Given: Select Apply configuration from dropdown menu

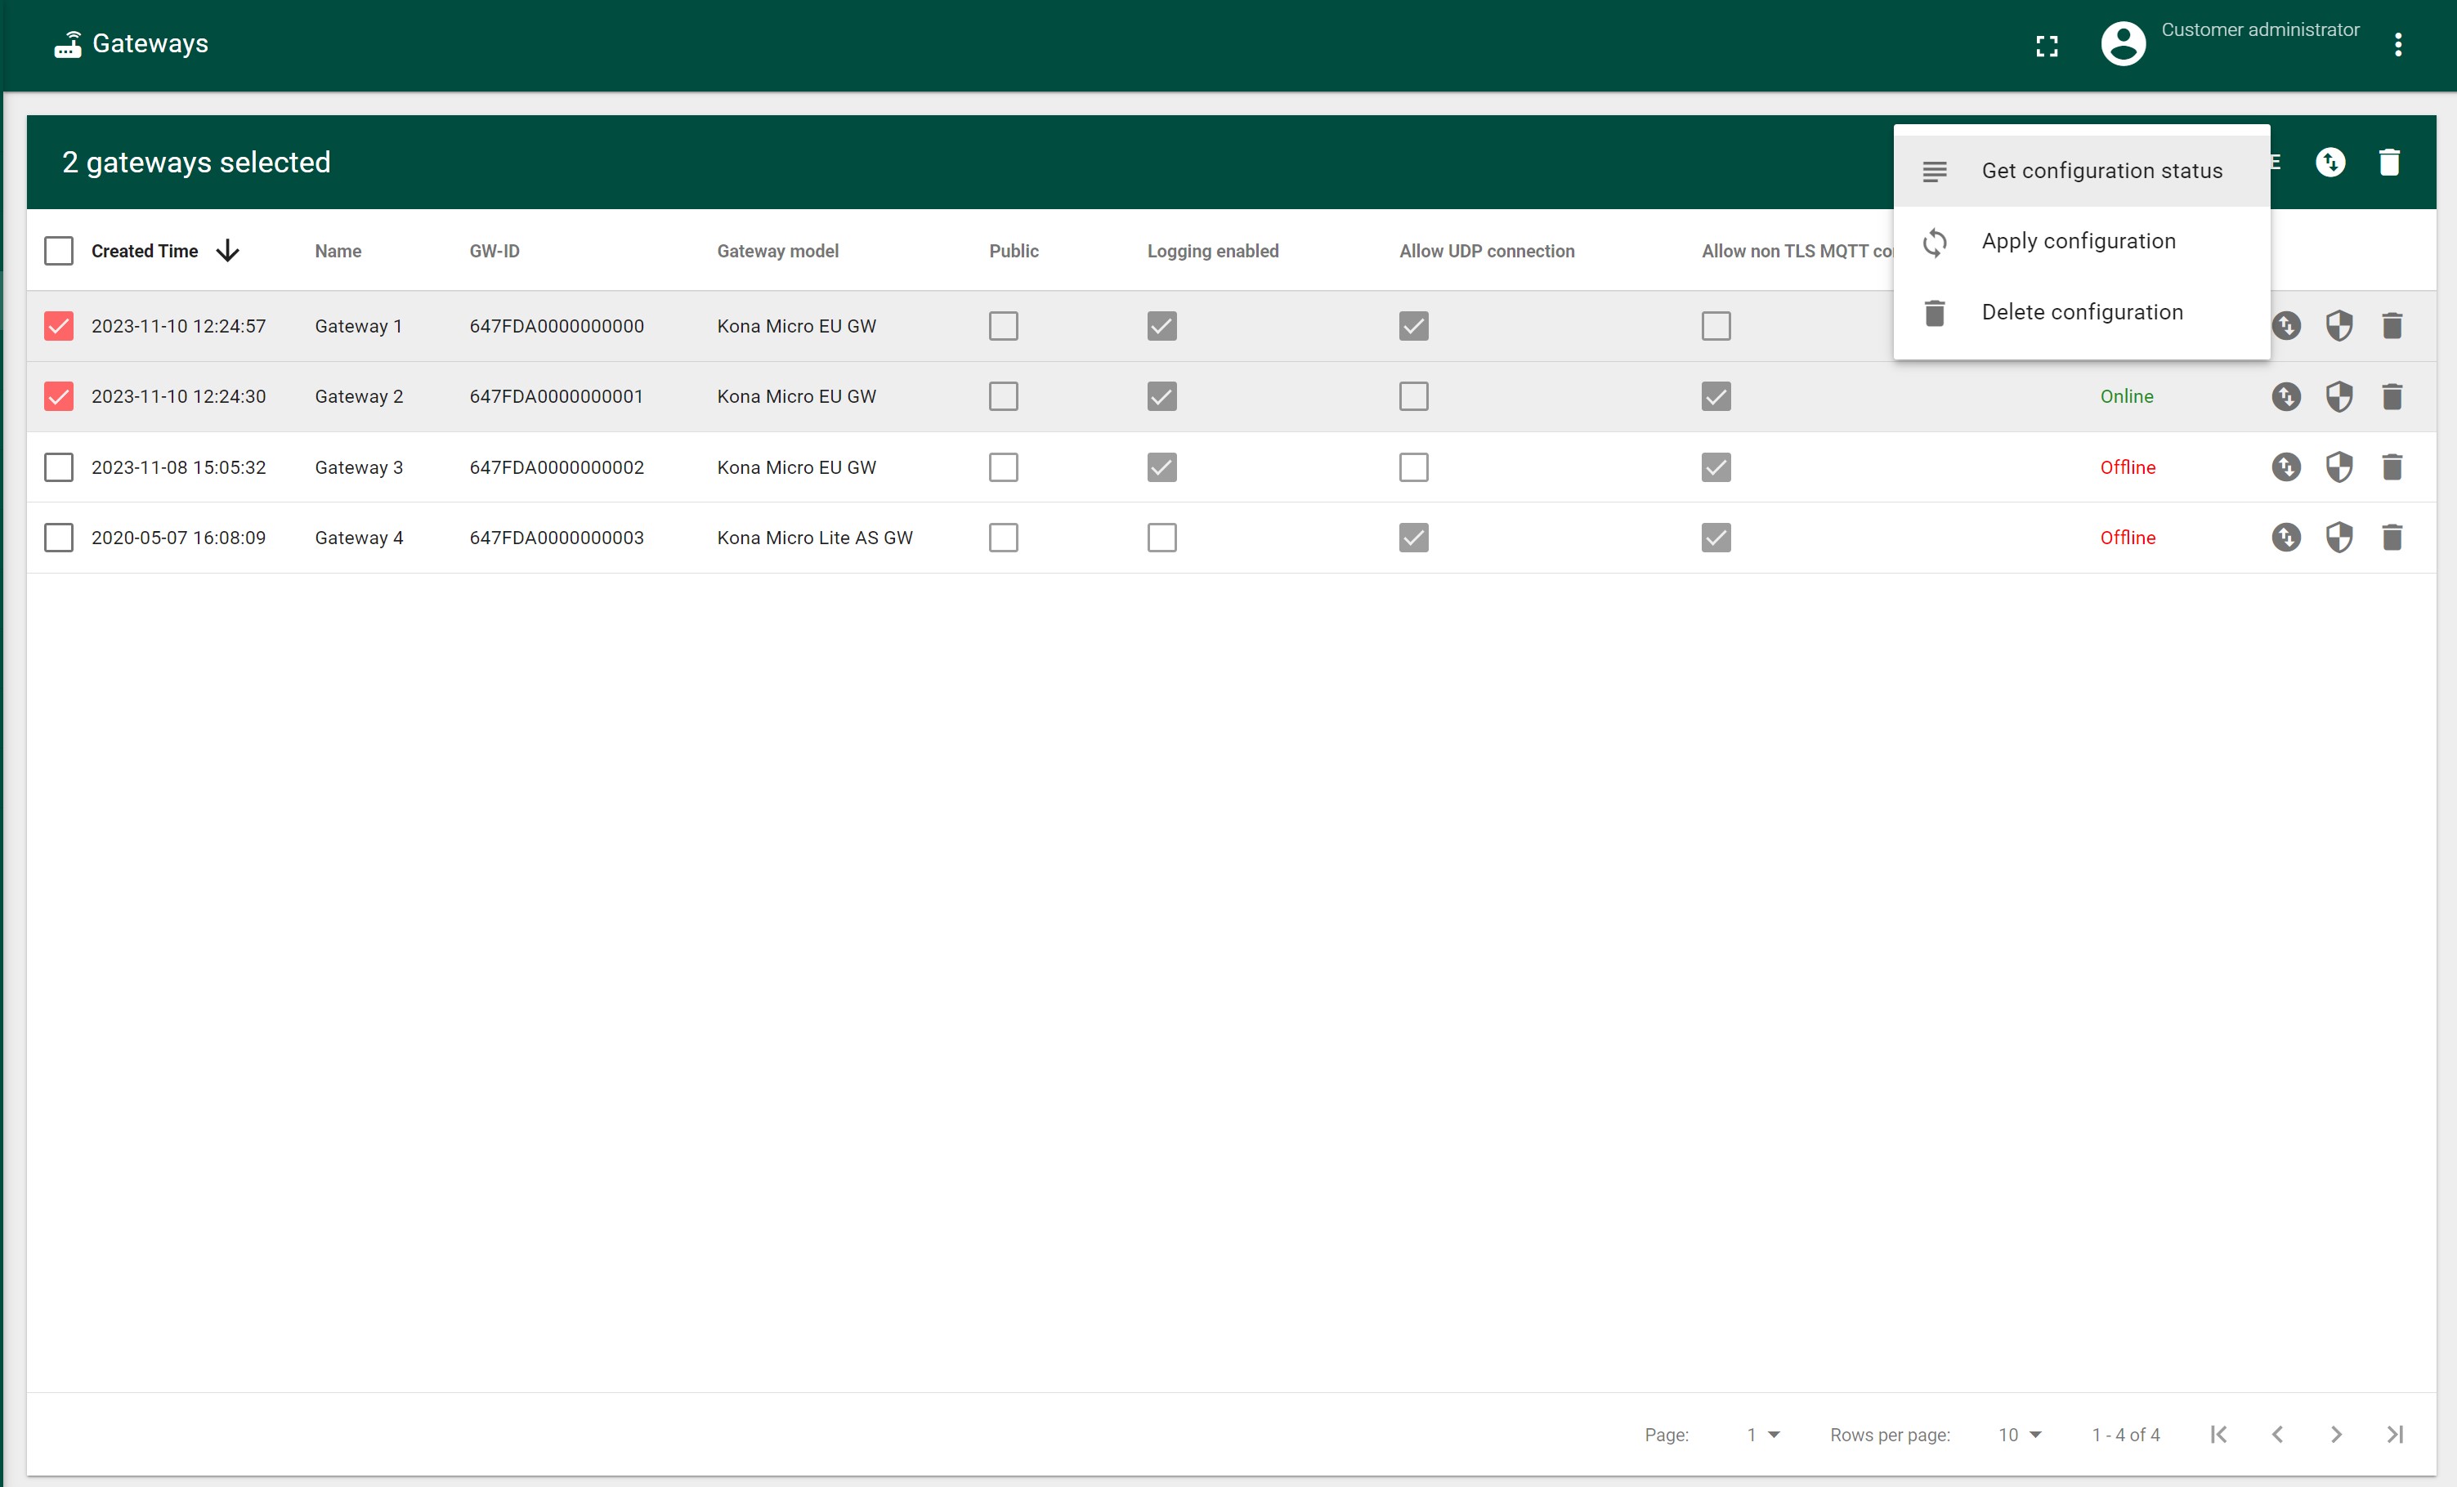Looking at the screenshot, I should pos(2078,240).
